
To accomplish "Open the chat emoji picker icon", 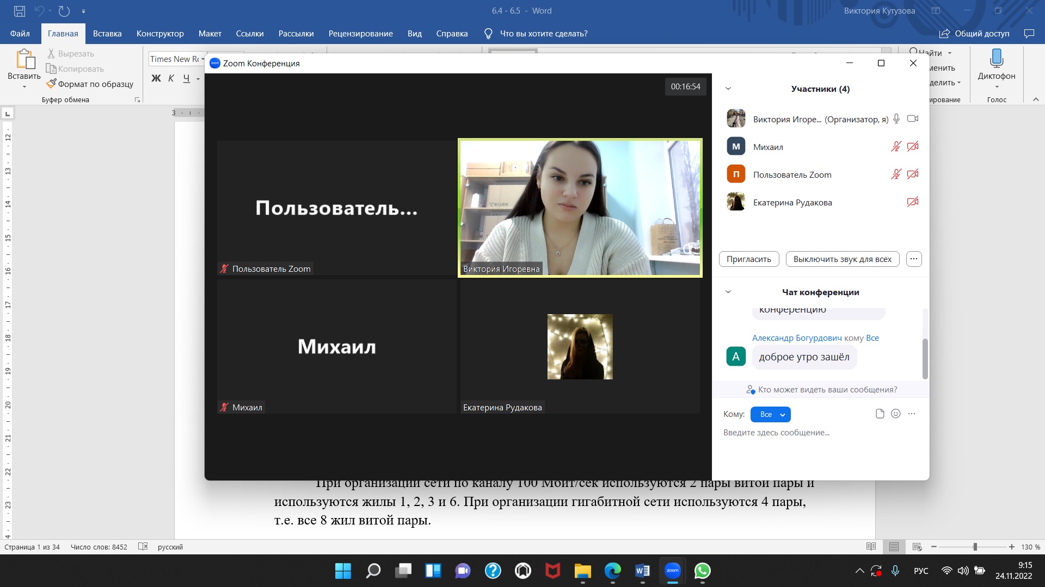I will [896, 414].
